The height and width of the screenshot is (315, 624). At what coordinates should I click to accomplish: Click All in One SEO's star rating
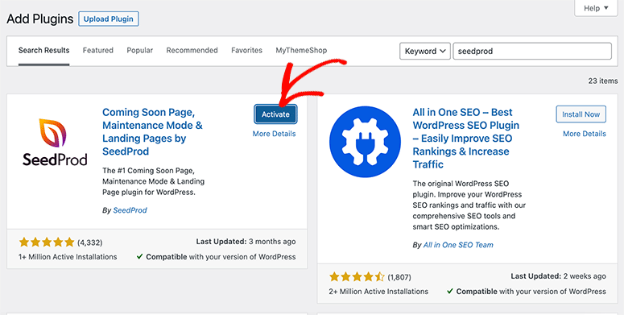click(357, 277)
